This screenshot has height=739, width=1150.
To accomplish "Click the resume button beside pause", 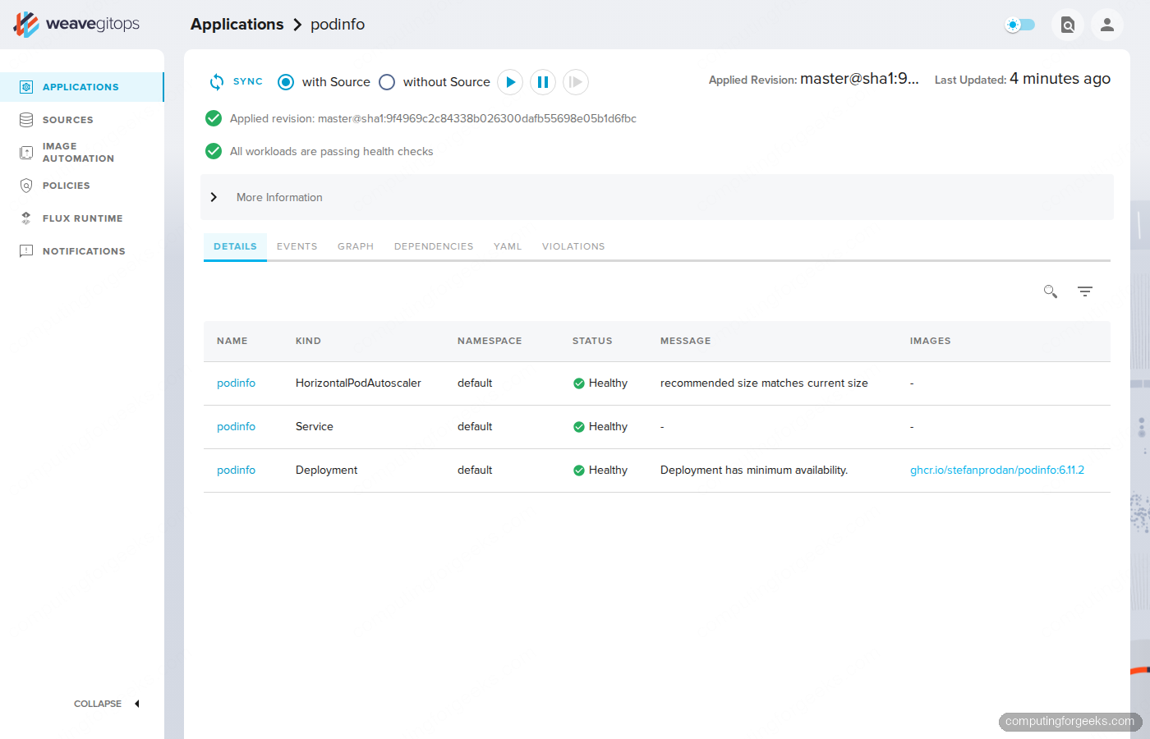I will 576,82.
